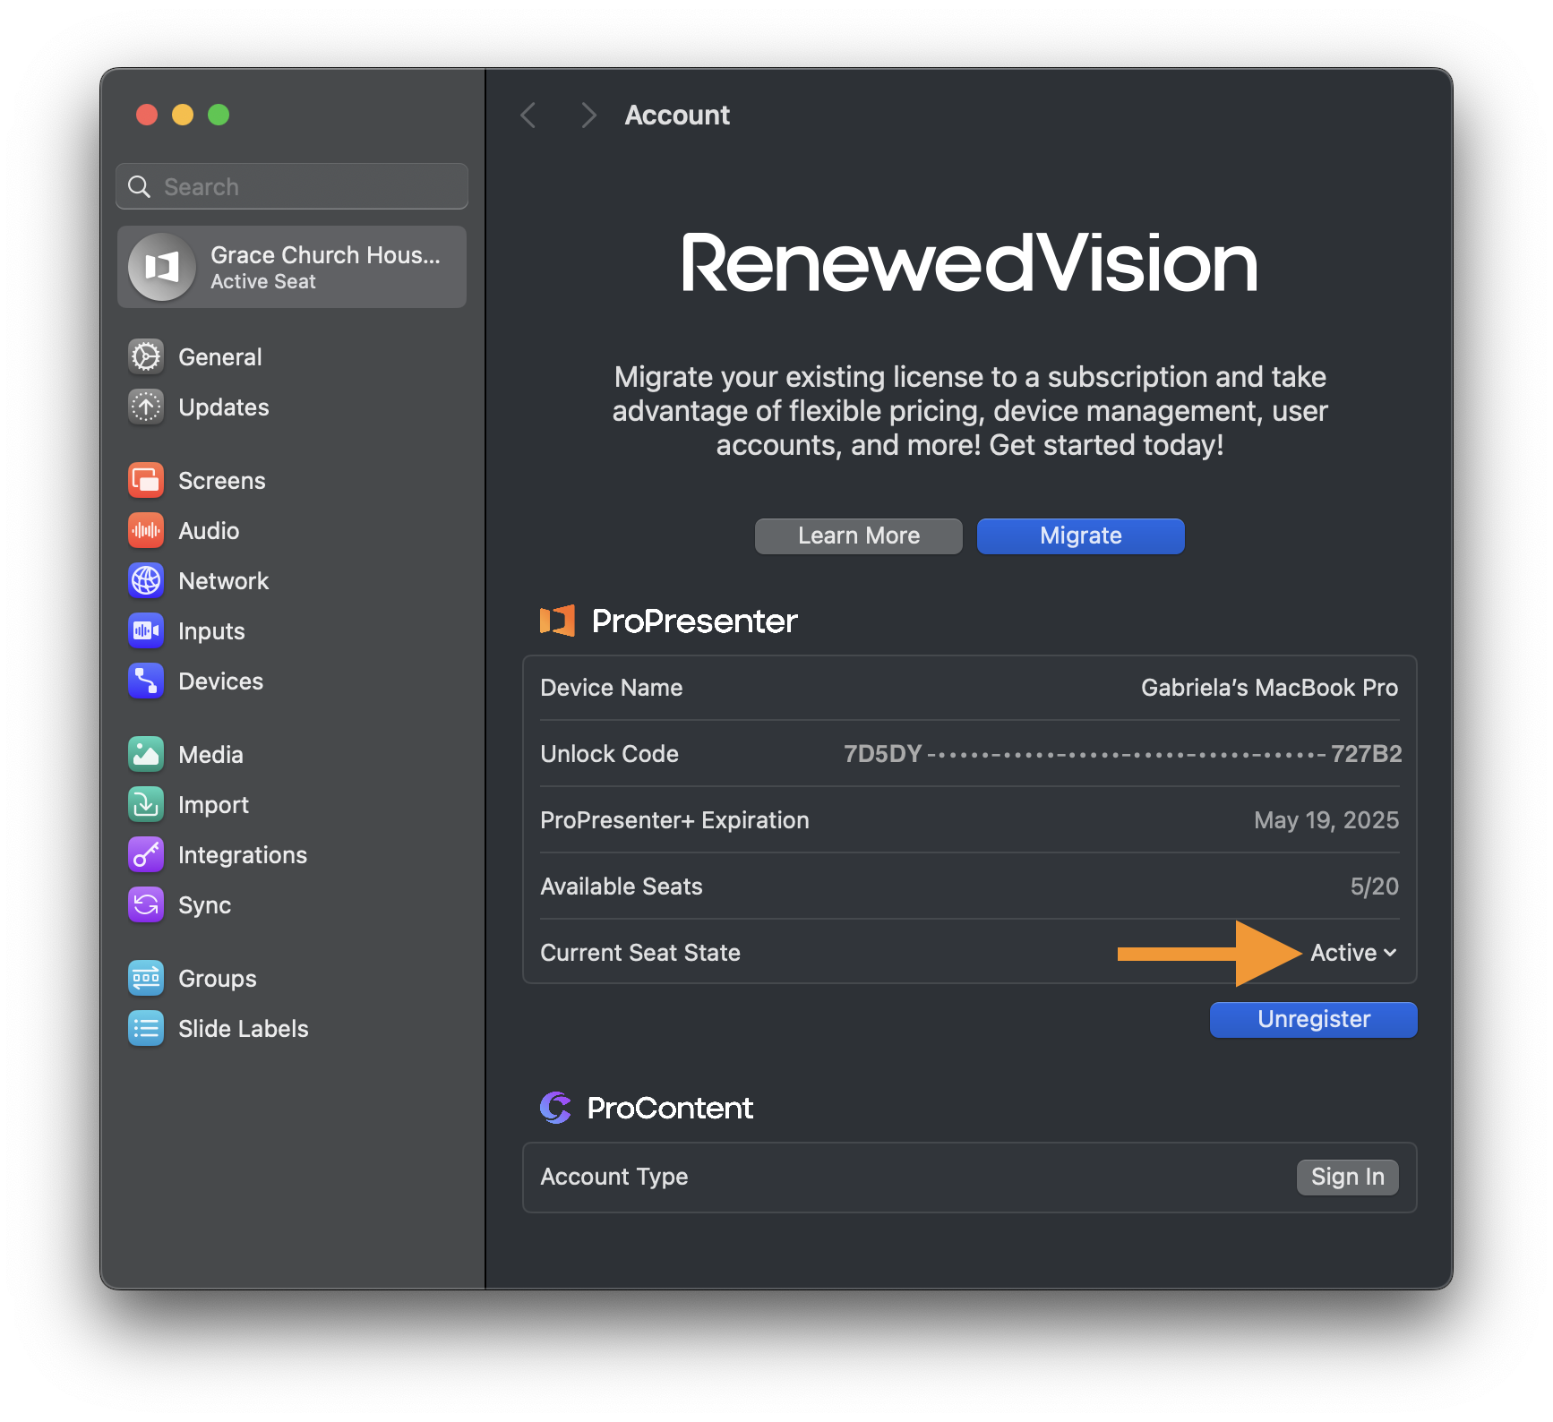1553x1422 pixels.
Task: Select Import in the sidebar
Action: tap(213, 805)
